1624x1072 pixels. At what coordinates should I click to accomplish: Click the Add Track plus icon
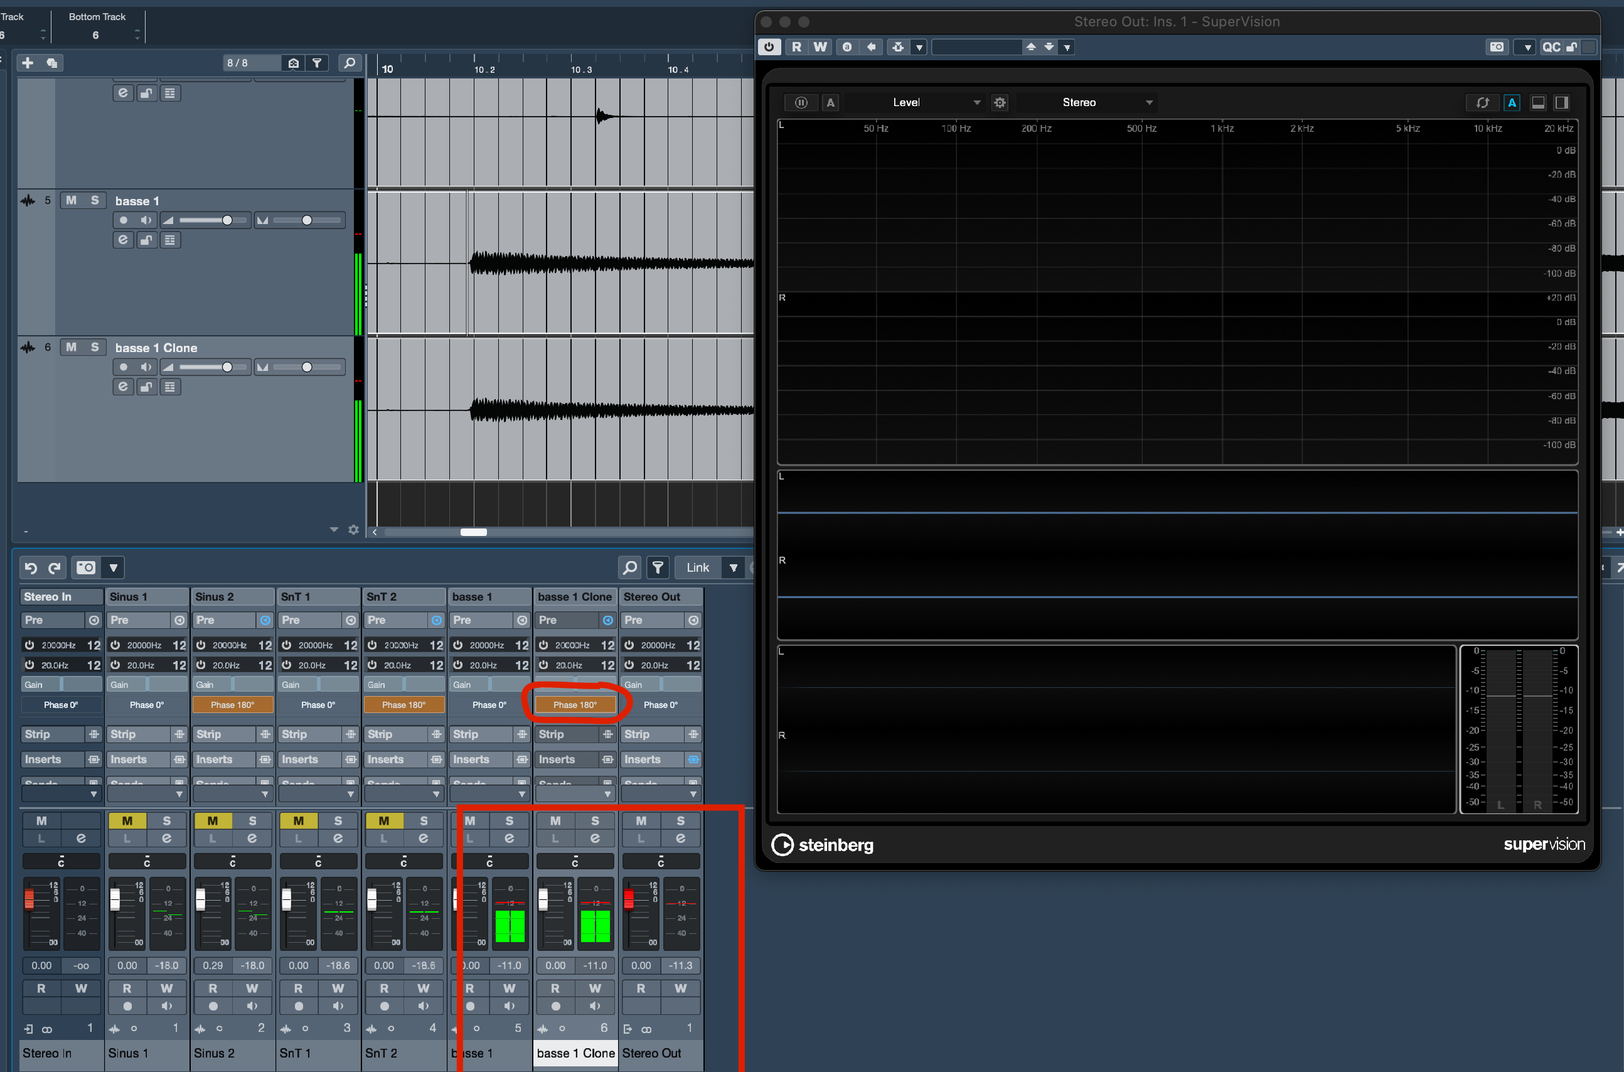pyautogui.click(x=28, y=63)
